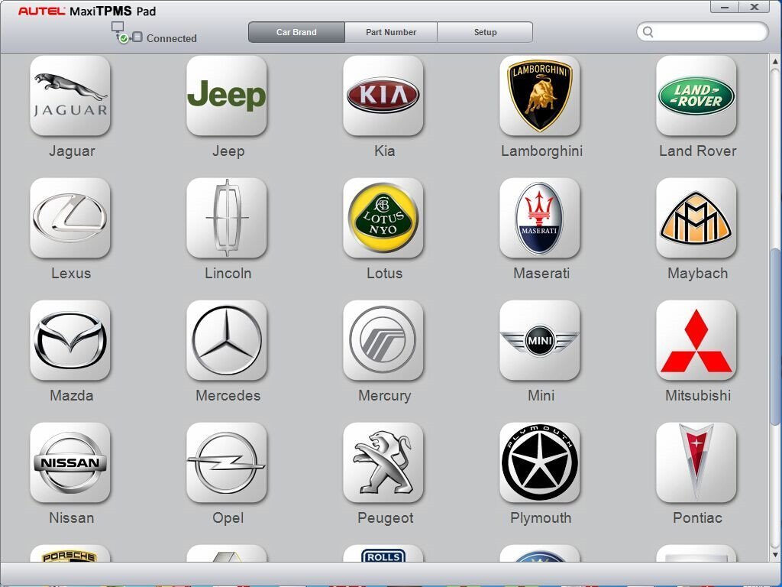Click the Pontiac name label
782x587 pixels.
coord(698,517)
